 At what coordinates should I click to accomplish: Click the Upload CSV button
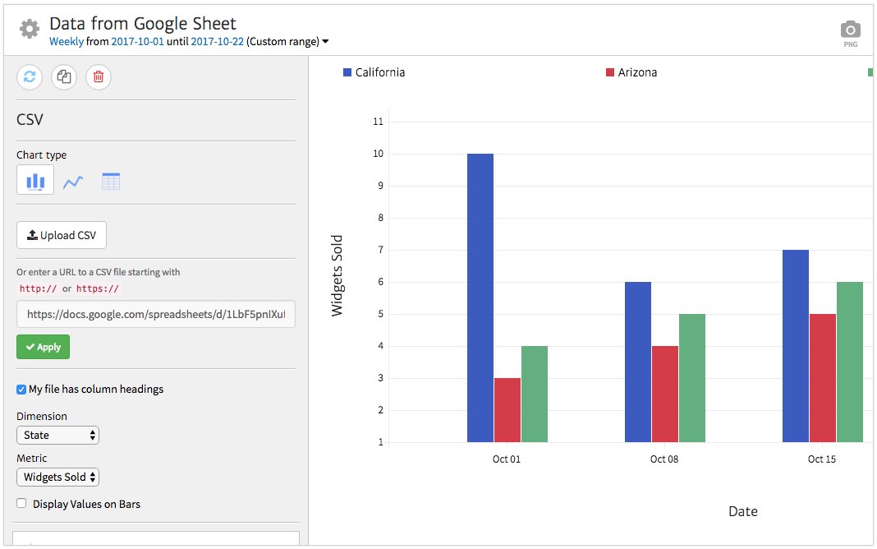click(62, 236)
